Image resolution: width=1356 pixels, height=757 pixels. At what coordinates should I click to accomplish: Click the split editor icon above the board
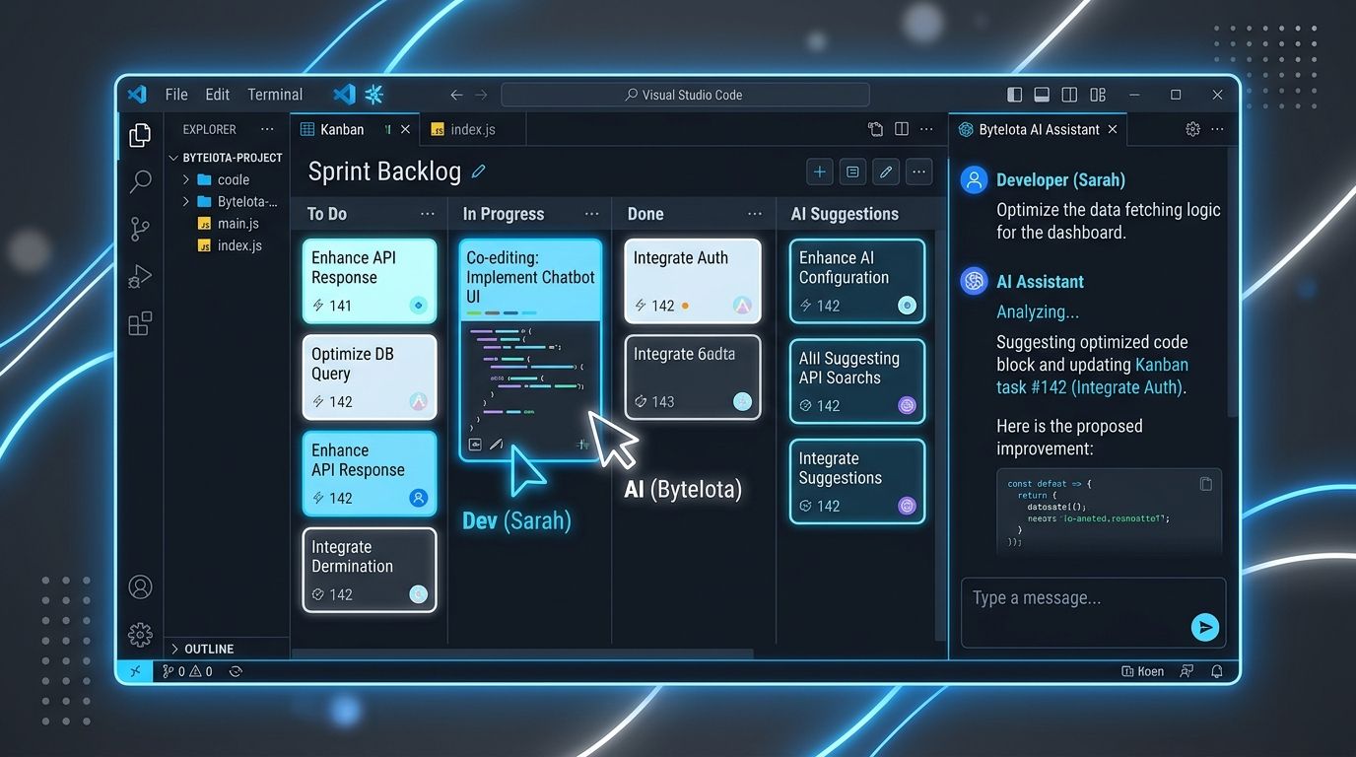tap(902, 129)
